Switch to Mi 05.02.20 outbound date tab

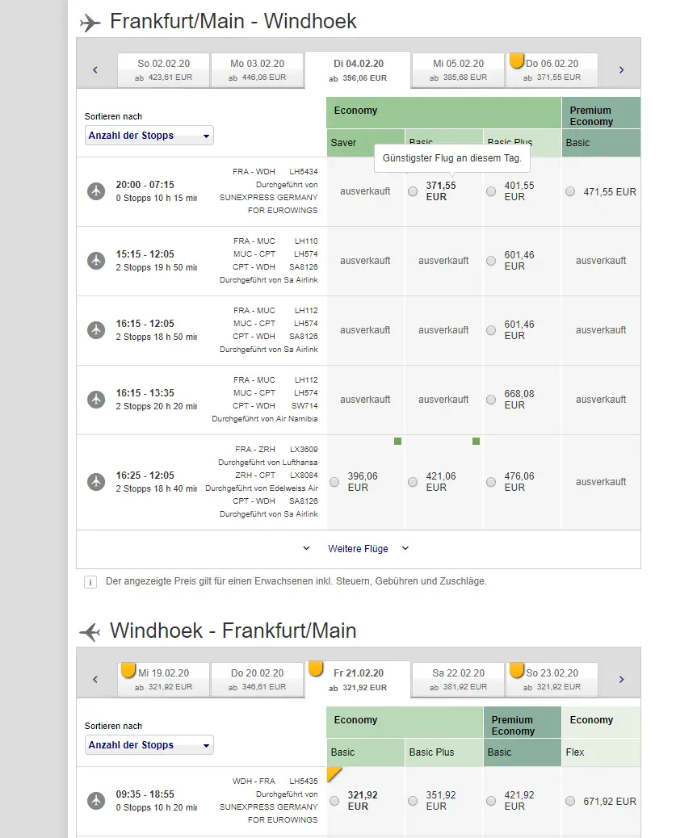tap(458, 70)
